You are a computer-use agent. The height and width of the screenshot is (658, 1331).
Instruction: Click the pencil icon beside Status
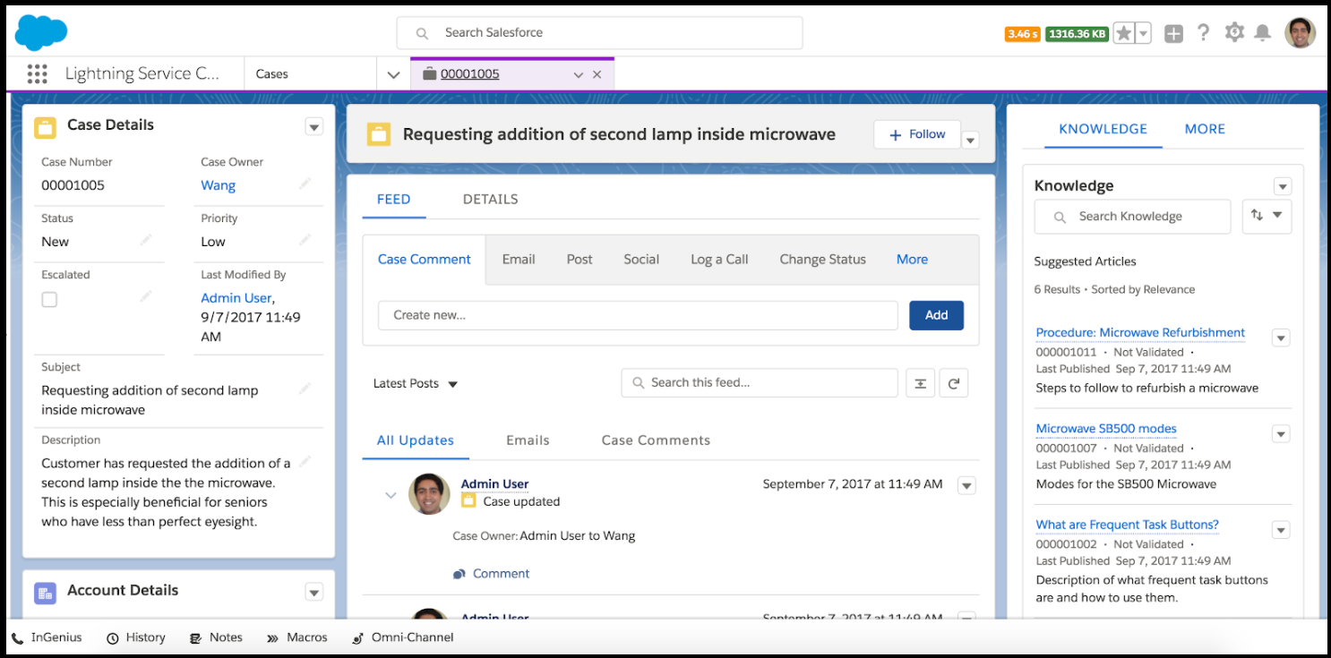pos(146,240)
